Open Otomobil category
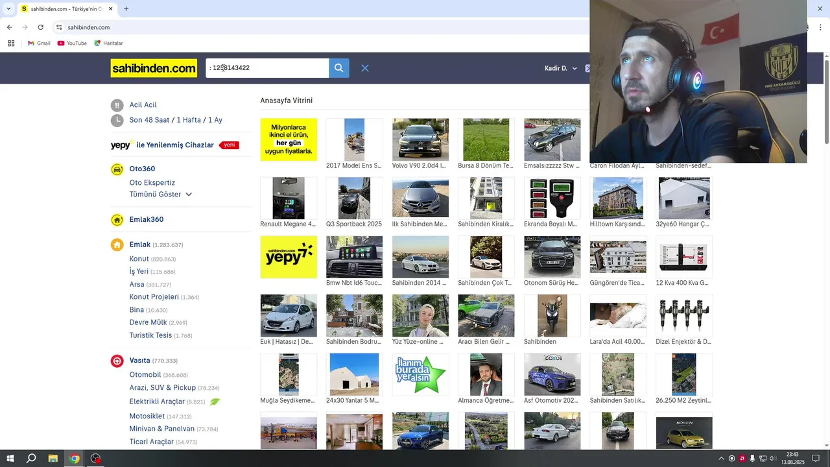Screen dimensions: 830x467 point(145,375)
